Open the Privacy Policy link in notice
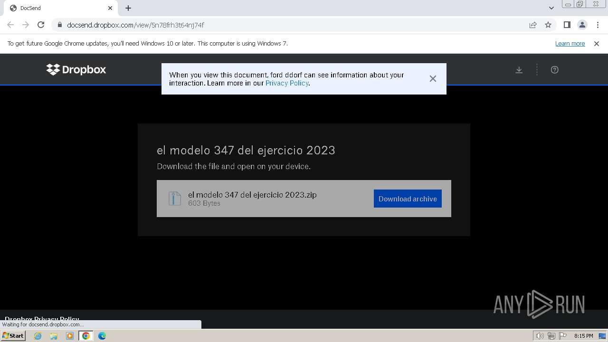Screen dimensions: 608x342 coord(287,83)
